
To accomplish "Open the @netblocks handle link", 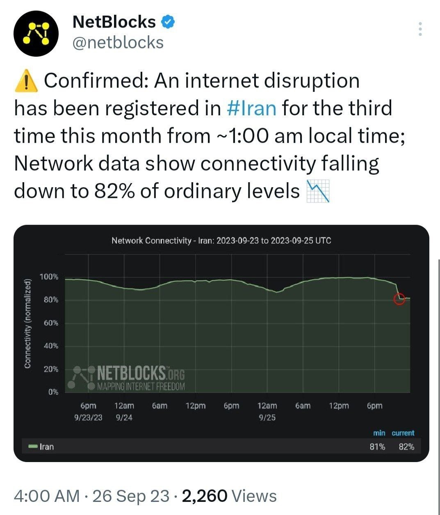I will [x=118, y=43].
